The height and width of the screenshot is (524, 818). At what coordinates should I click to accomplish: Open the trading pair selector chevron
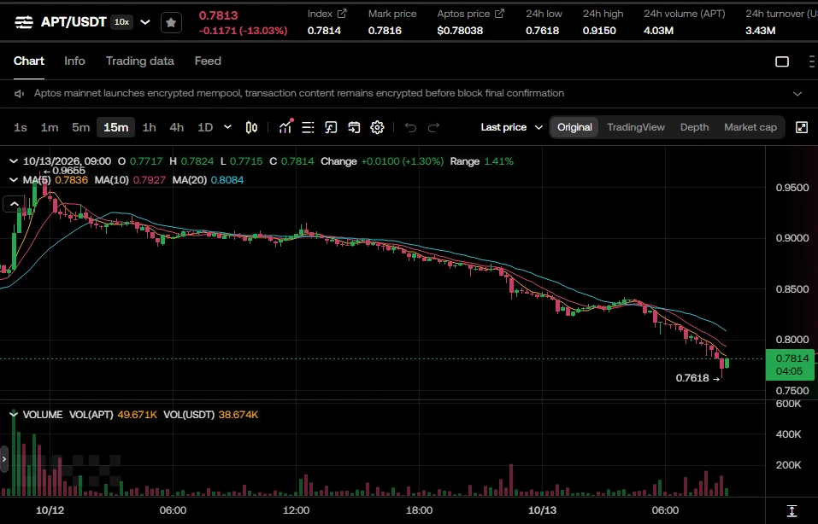click(145, 22)
